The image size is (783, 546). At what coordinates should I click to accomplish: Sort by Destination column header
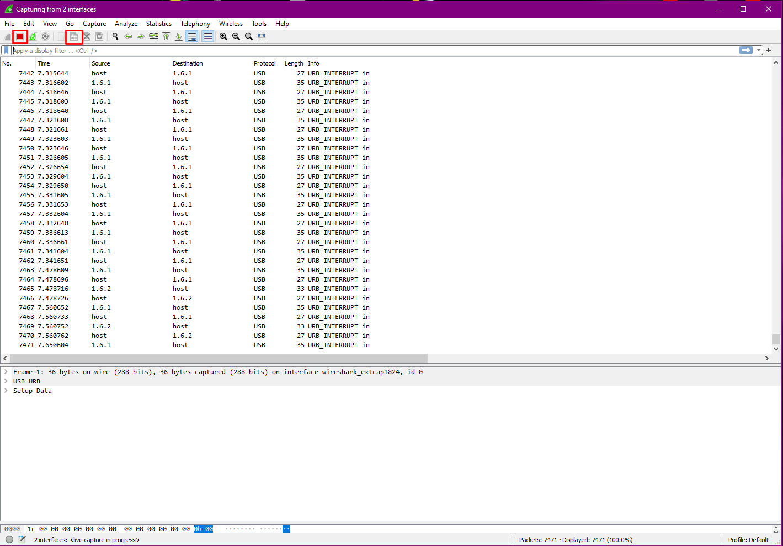(x=211, y=63)
